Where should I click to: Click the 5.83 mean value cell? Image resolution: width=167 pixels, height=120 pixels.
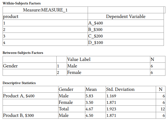(x=90, y=96)
